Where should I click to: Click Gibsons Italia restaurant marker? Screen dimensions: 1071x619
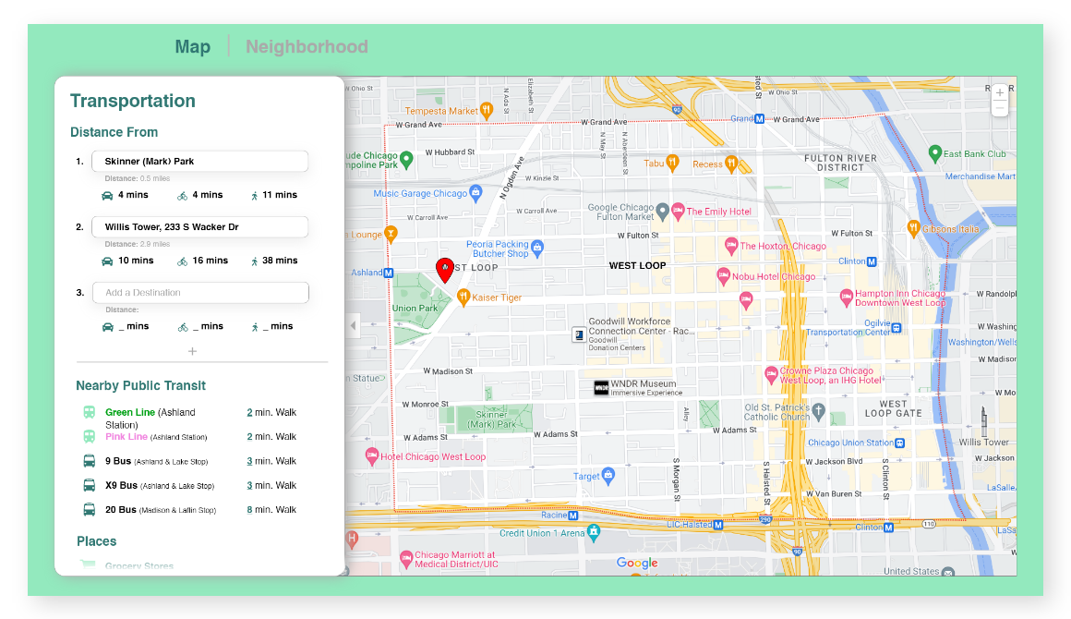913,228
